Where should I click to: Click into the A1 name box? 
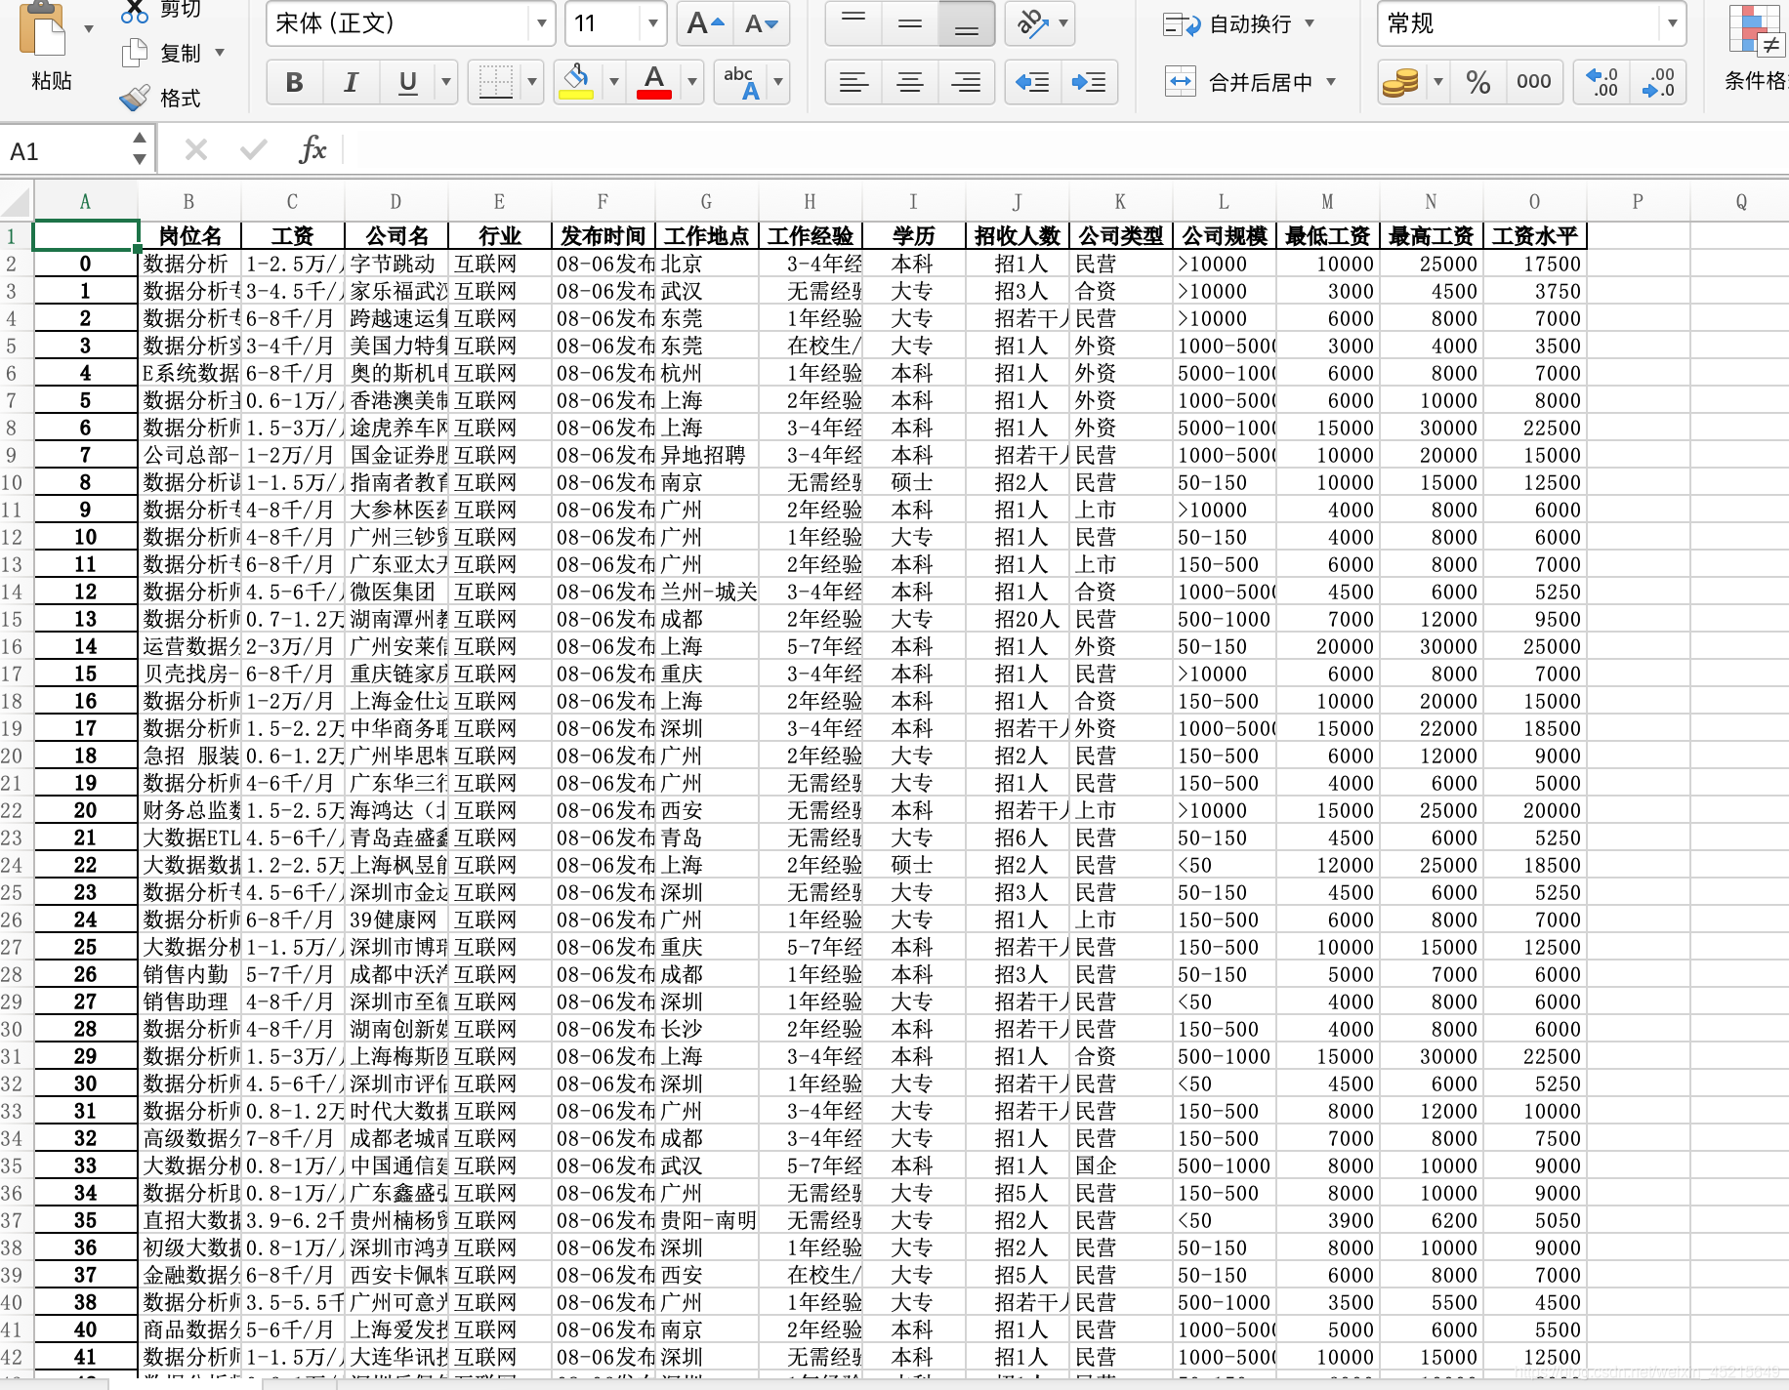(x=64, y=151)
